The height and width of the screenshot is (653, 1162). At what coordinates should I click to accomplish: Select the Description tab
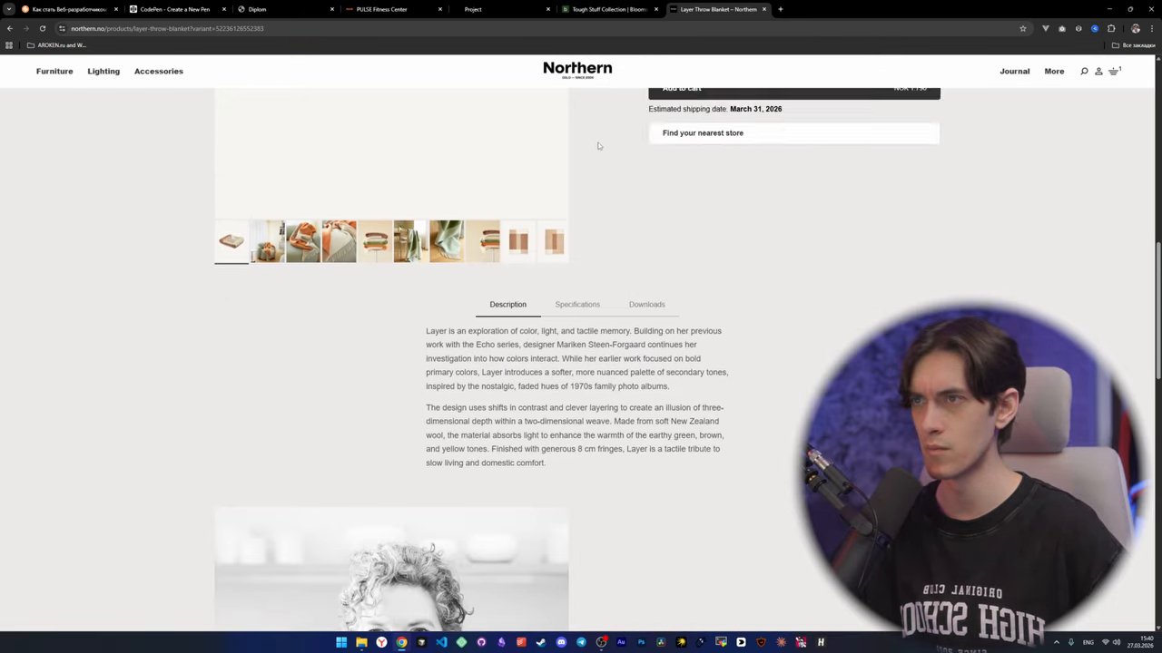point(507,305)
